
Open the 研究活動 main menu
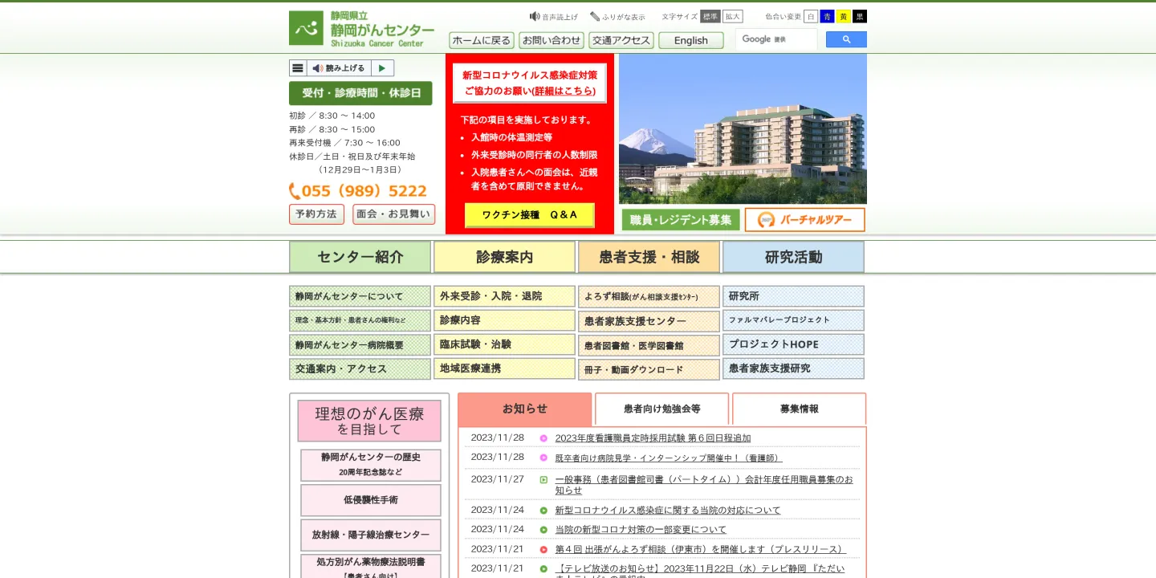point(794,257)
